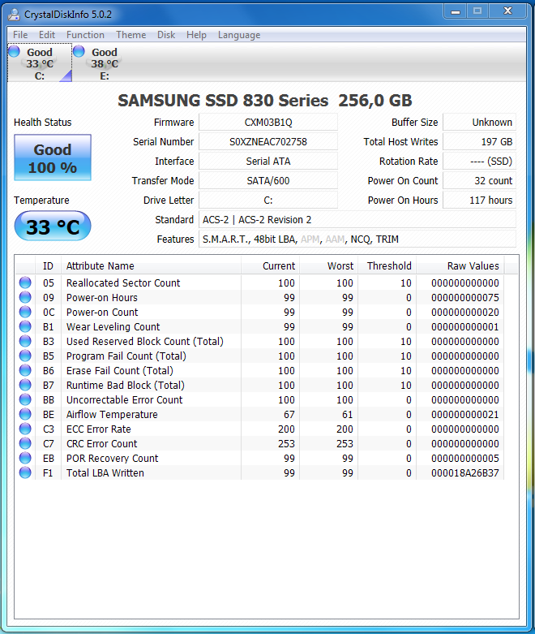Click the Power On Count field 32 count

(479, 180)
